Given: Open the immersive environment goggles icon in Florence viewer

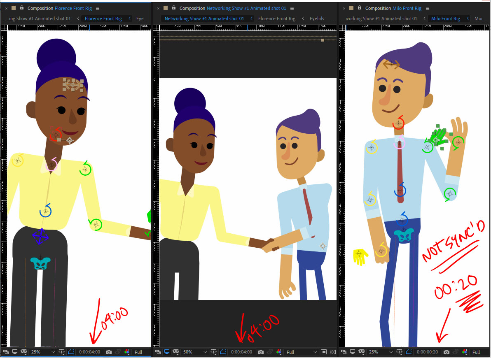Looking at the screenshot, I should tap(24, 352).
